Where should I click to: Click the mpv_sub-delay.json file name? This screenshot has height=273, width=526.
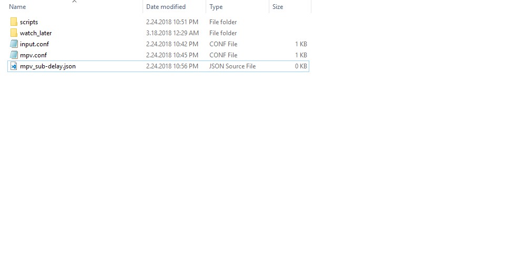click(x=48, y=66)
